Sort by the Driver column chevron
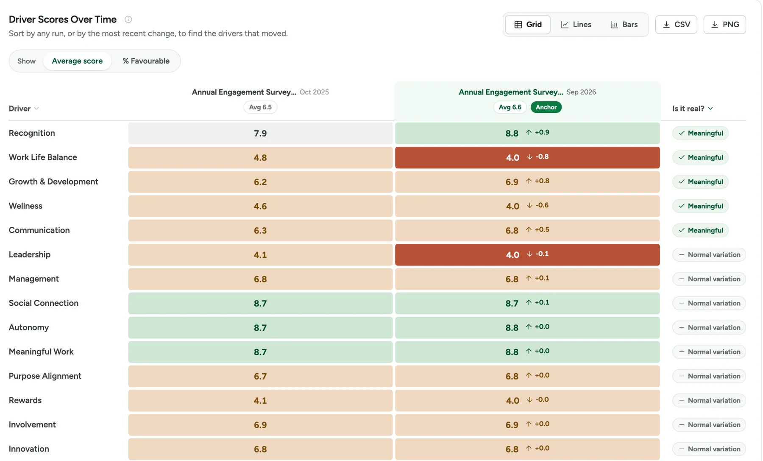 point(36,109)
